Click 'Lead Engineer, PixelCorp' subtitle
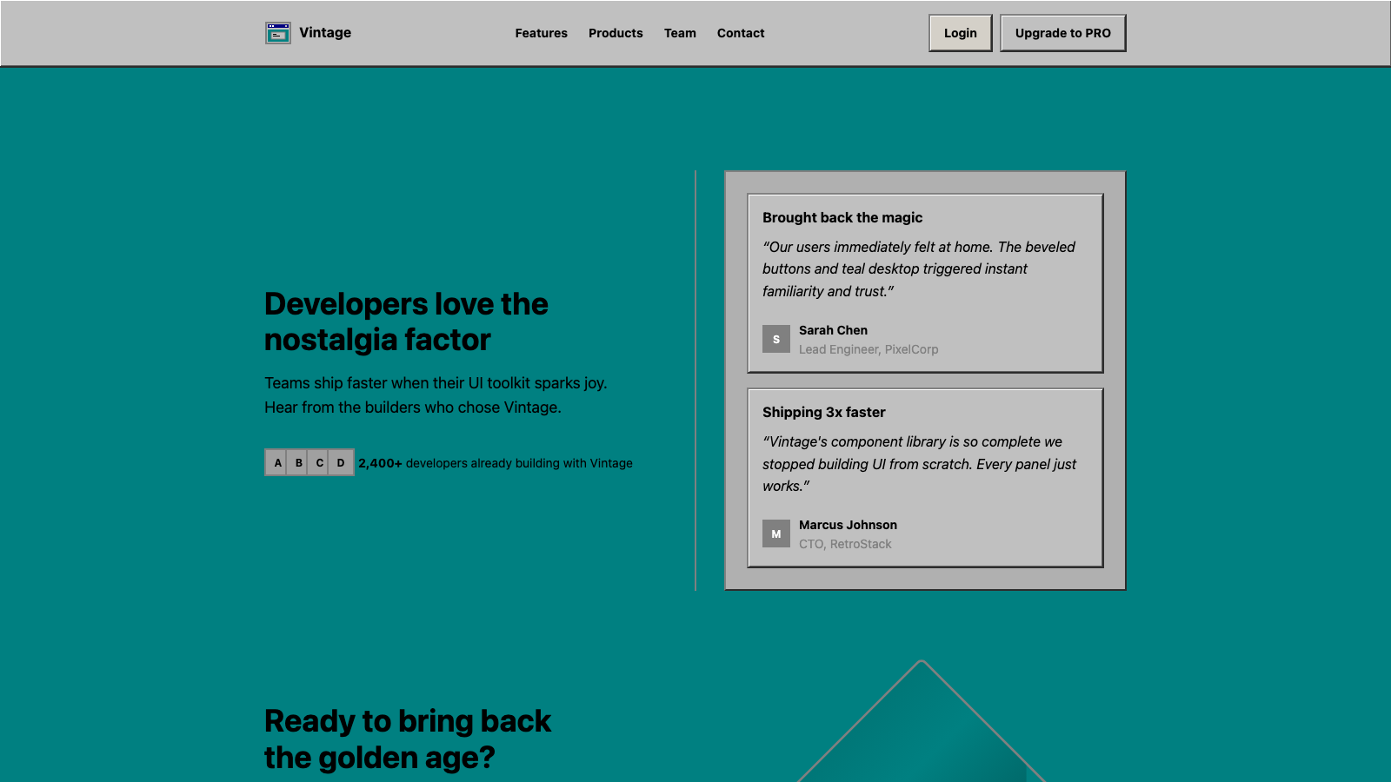Viewport: 1391px width, 782px height. point(869,349)
